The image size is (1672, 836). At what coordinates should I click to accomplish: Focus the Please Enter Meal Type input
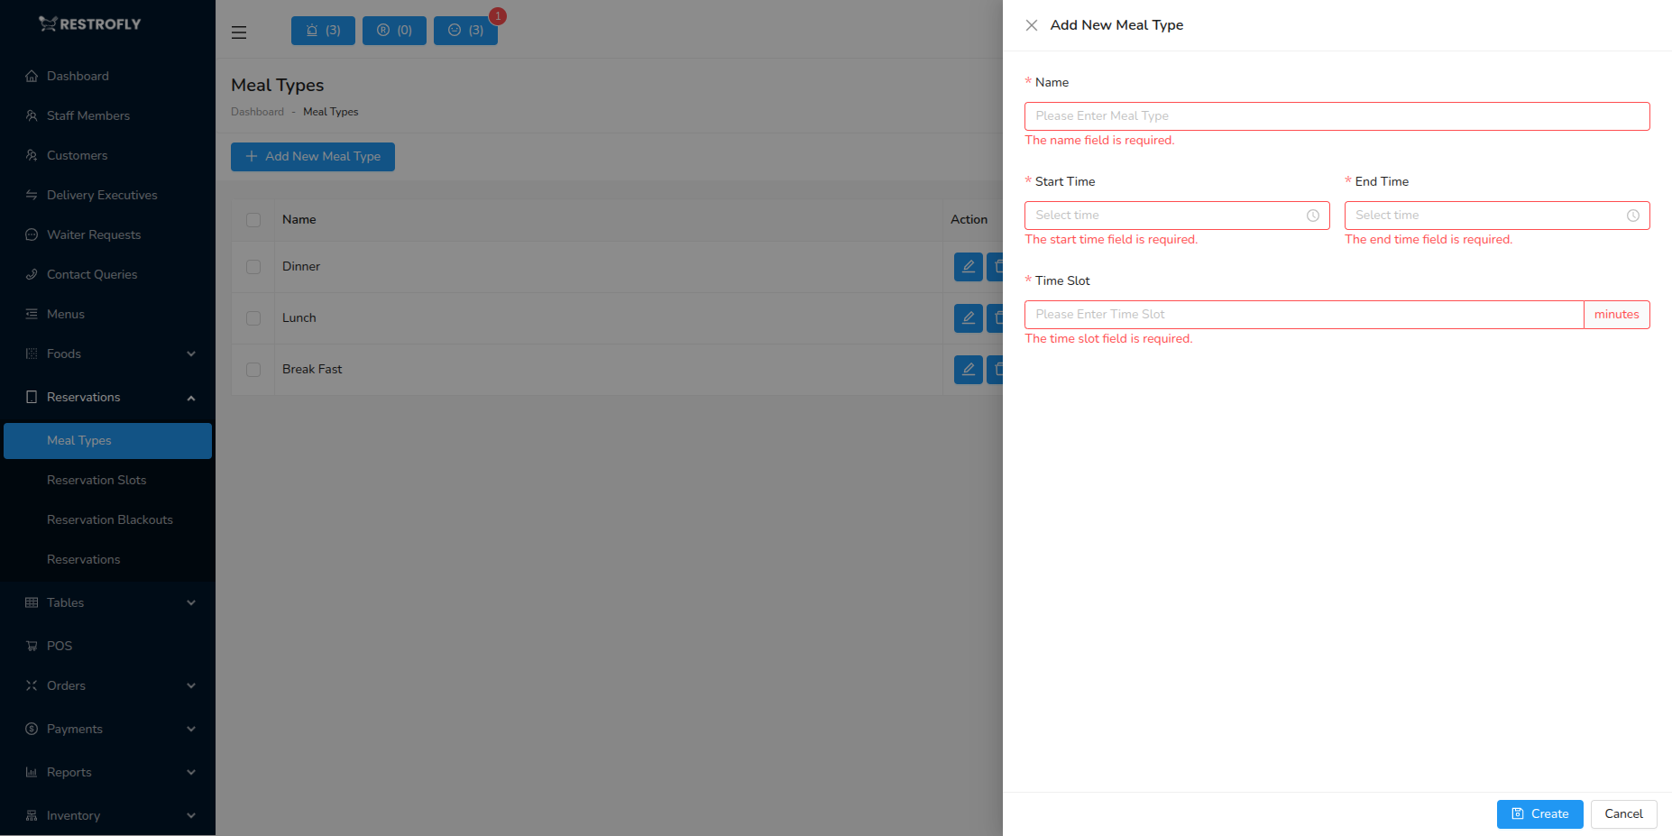coord(1337,116)
